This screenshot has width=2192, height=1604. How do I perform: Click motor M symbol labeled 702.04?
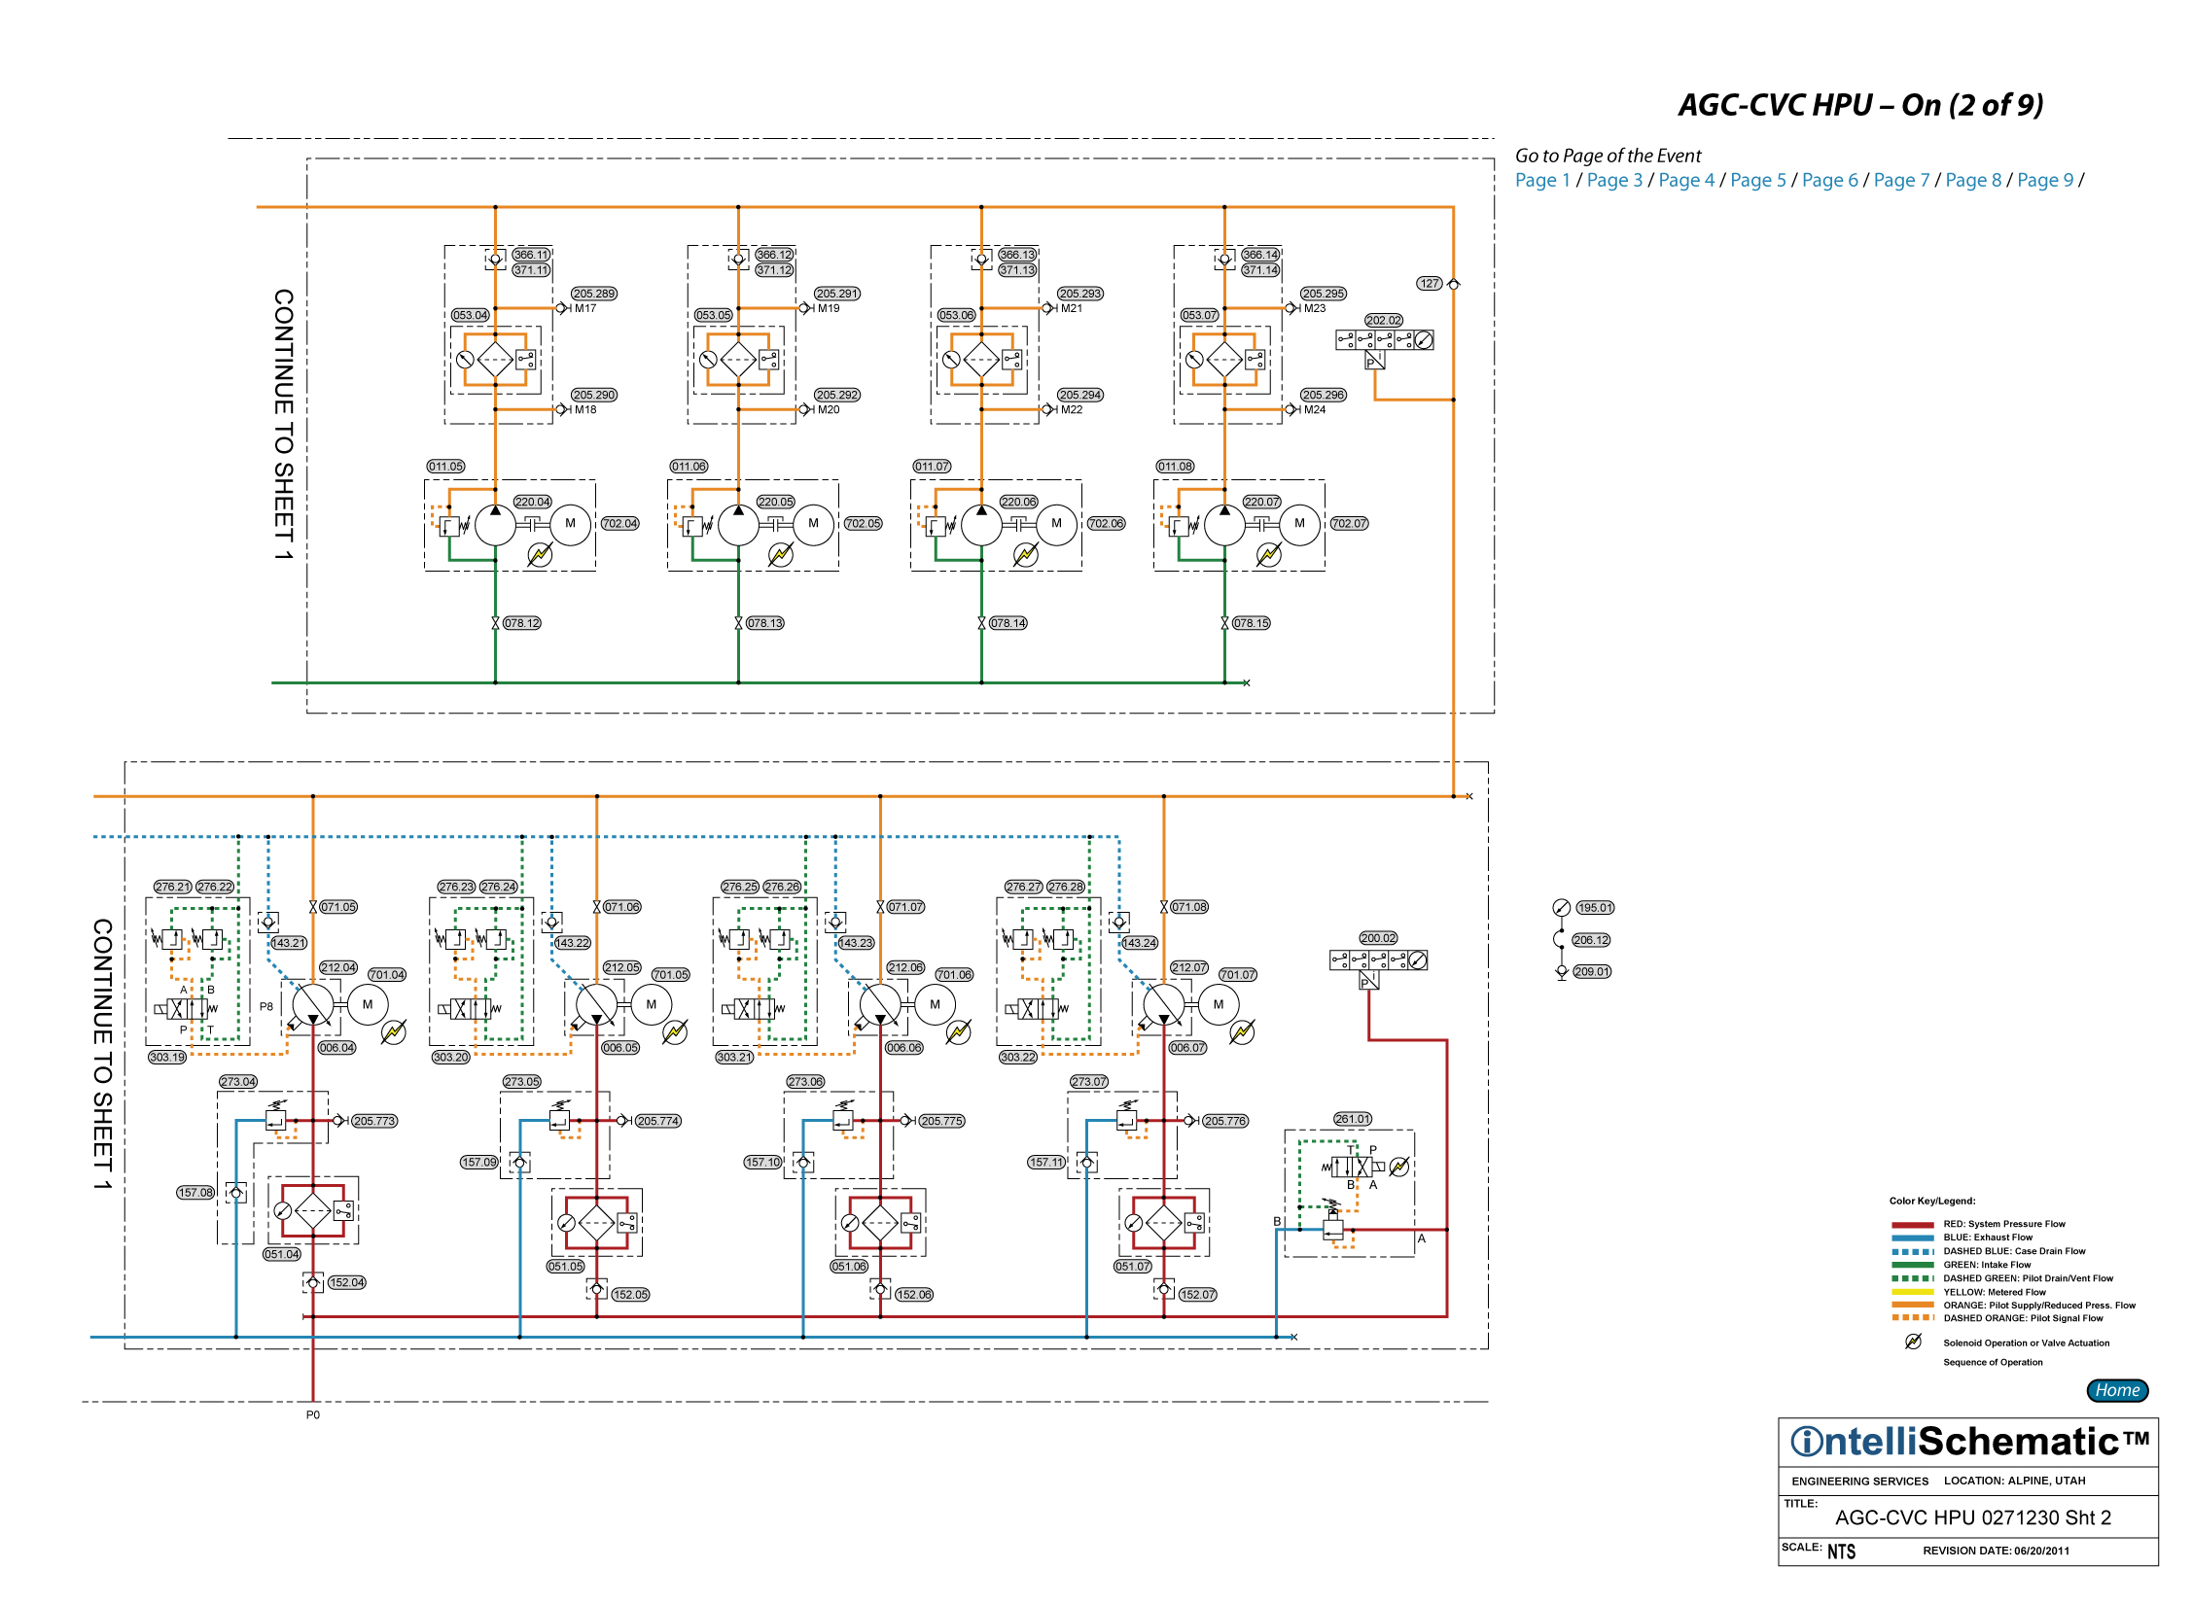(x=571, y=524)
